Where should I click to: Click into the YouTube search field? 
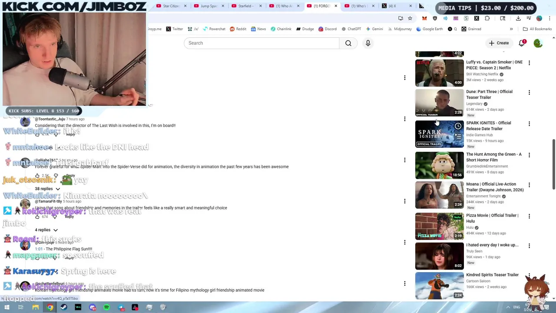tap(261, 43)
